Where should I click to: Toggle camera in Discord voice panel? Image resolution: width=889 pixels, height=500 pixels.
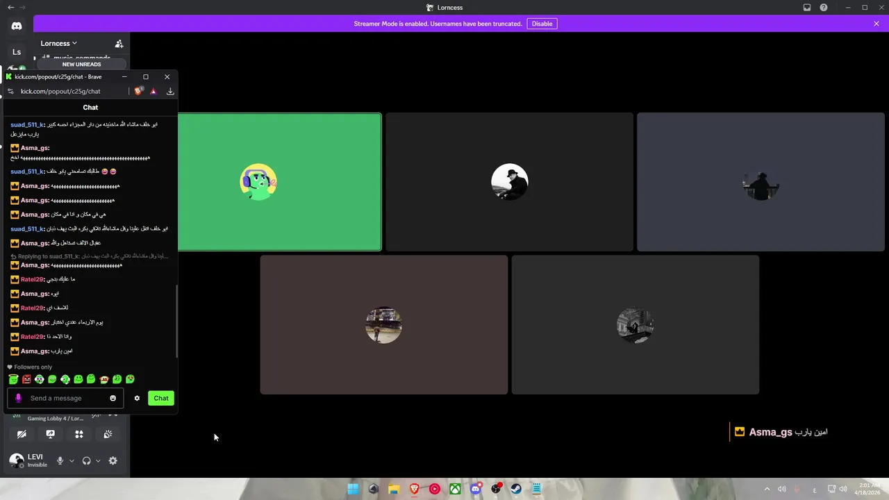click(22, 434)
